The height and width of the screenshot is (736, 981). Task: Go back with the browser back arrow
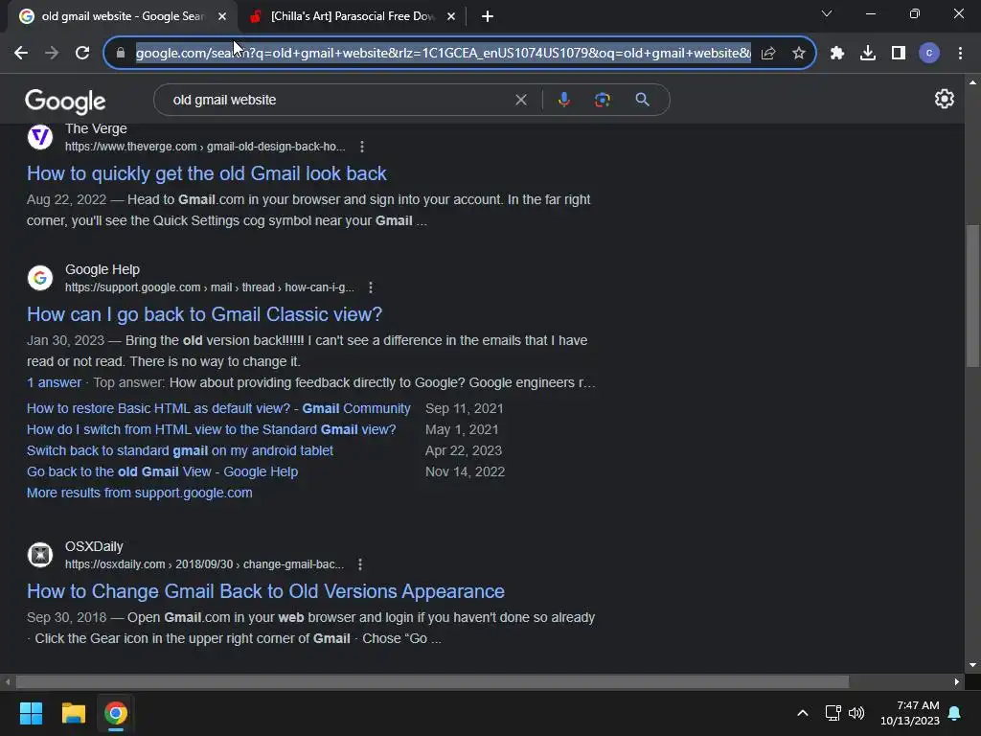point(21,54)
